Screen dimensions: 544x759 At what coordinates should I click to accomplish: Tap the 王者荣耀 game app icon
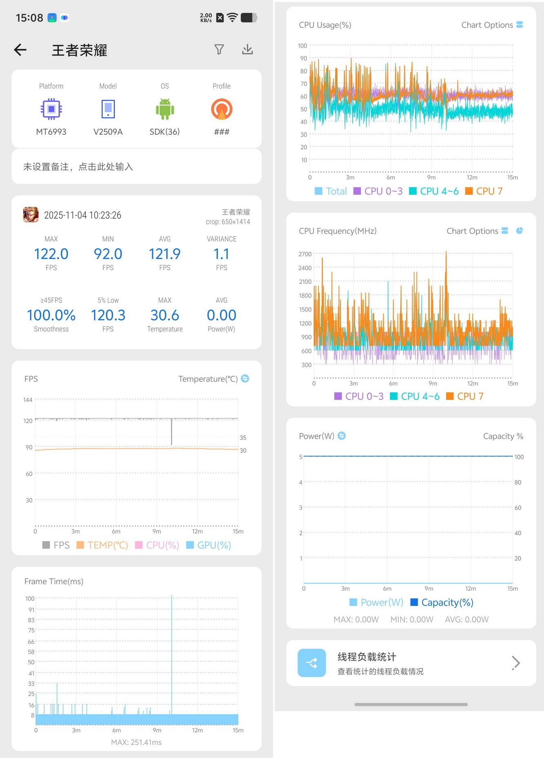click(x=31, y=215)
